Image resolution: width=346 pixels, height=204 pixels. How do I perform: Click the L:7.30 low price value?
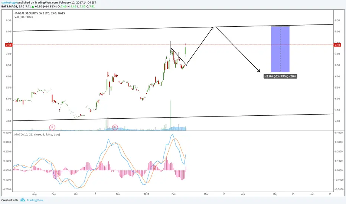(81, 6)
